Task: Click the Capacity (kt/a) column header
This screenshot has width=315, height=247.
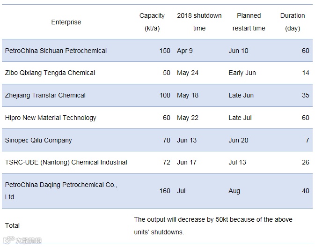Action: 152,22
